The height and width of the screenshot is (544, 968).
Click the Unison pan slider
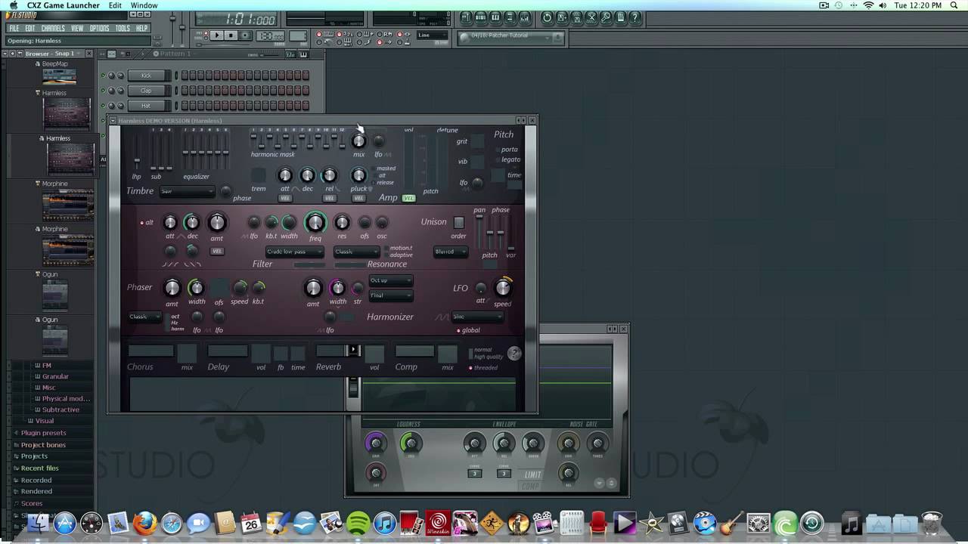click(479, 232)
